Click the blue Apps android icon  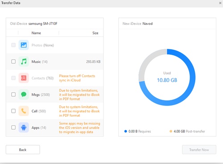[x=24, y=127]
